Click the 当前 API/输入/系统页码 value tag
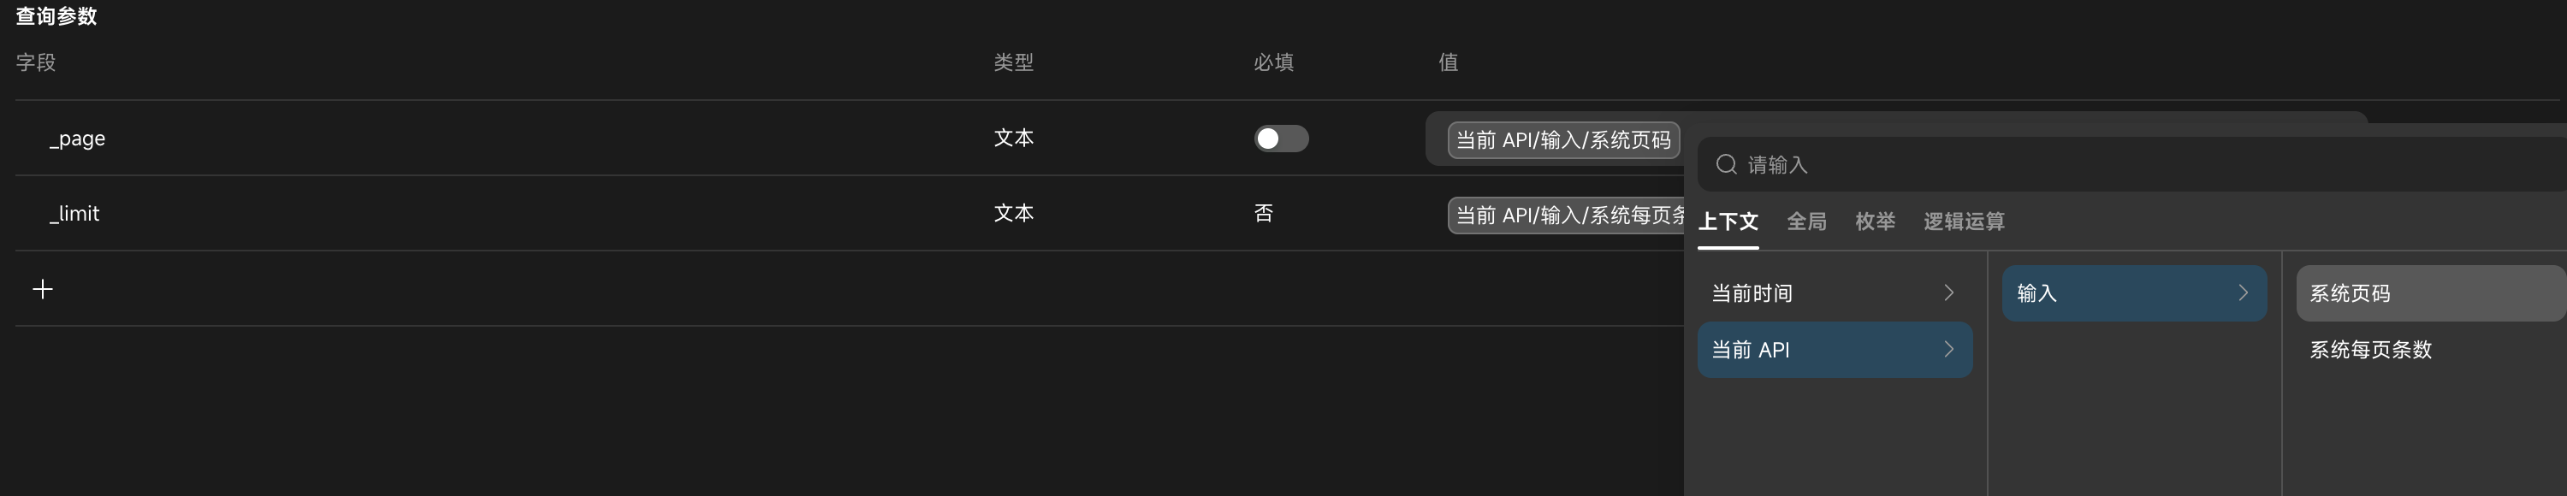This screenshot has width=2567, height=496. [x=1562, y=140]
